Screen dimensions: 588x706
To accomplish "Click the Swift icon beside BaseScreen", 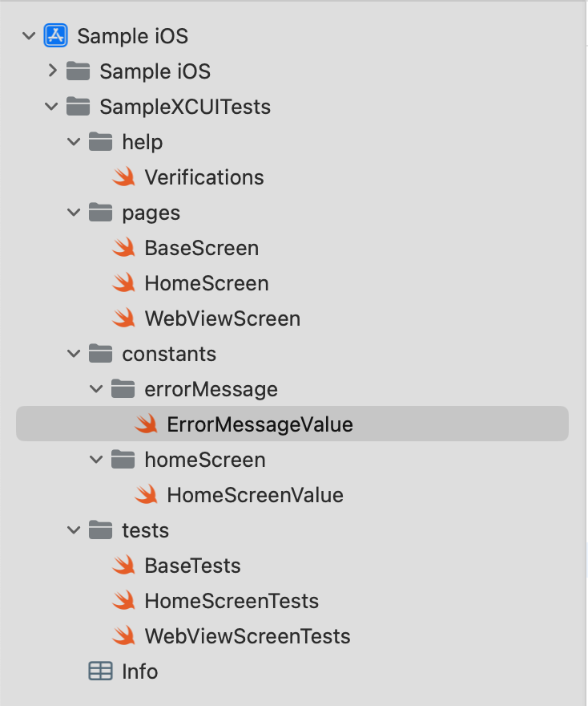I will [x=123, y=248].
